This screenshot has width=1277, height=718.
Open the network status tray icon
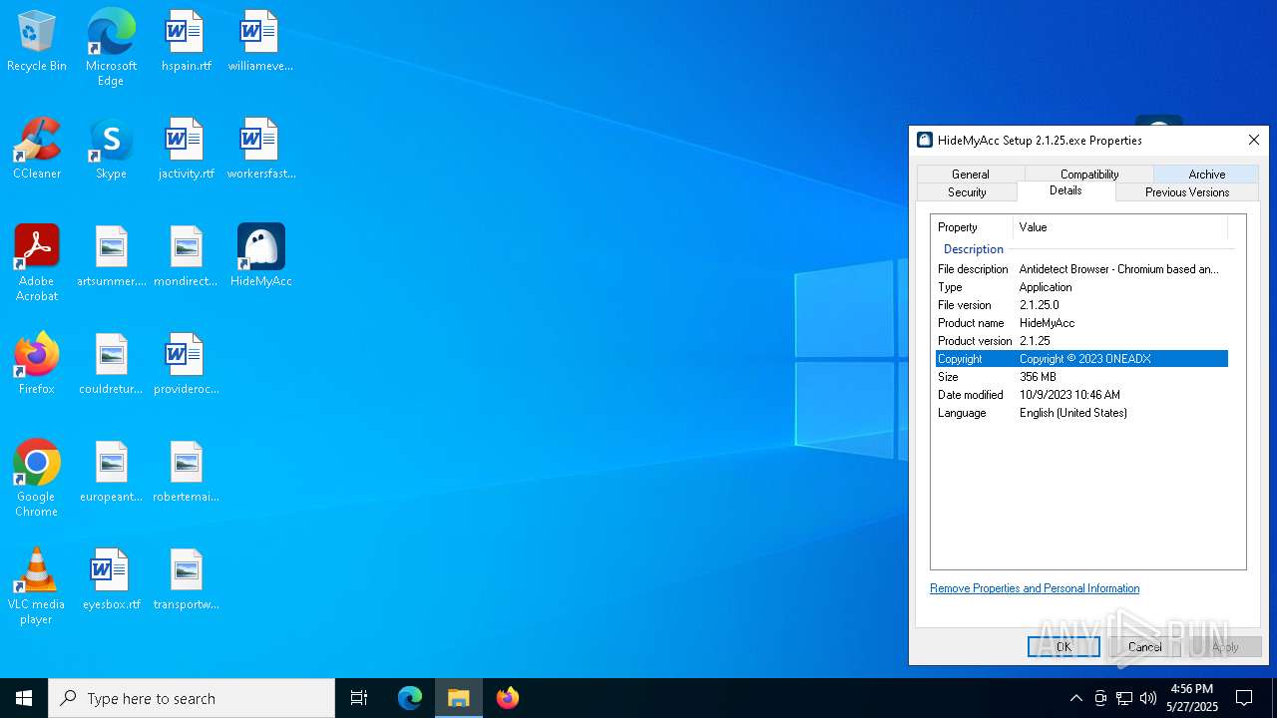(1124, 698)
